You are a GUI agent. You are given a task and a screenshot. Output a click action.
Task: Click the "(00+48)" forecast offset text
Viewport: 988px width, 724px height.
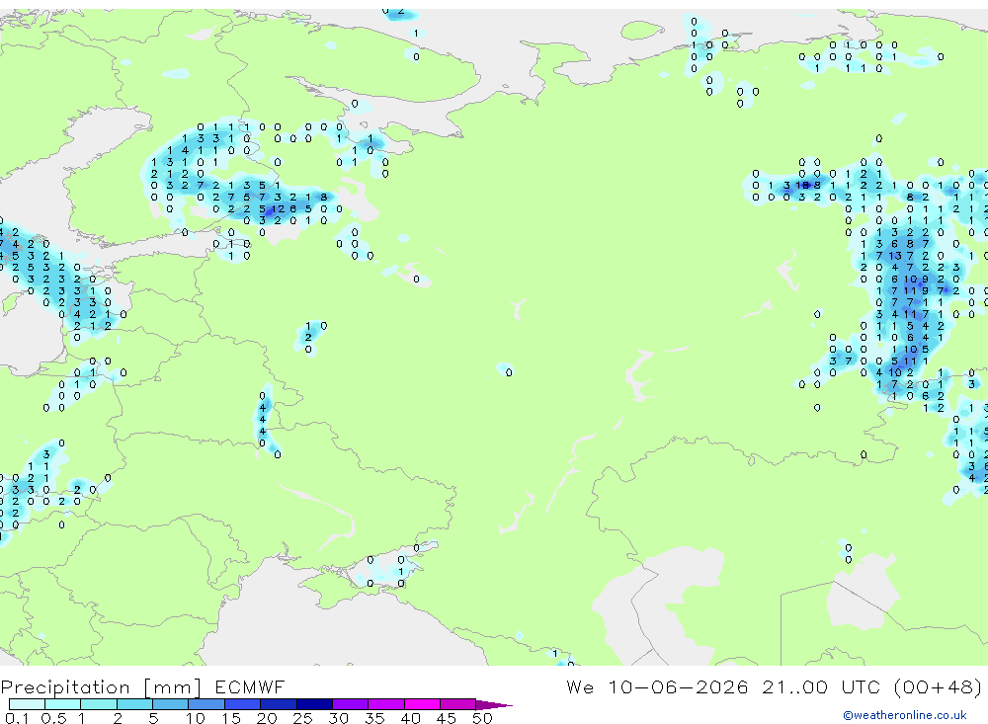938,686
